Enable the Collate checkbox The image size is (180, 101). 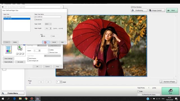49,50
